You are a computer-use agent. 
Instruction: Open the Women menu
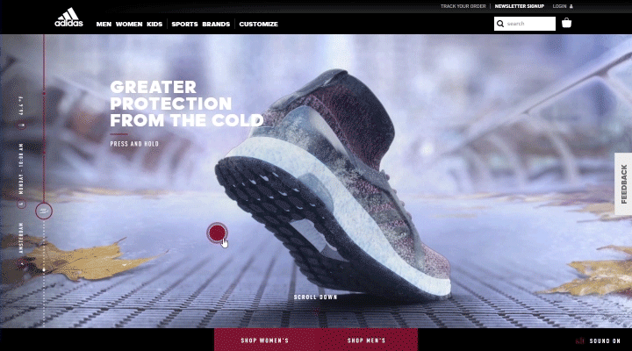tap(129, 25)
